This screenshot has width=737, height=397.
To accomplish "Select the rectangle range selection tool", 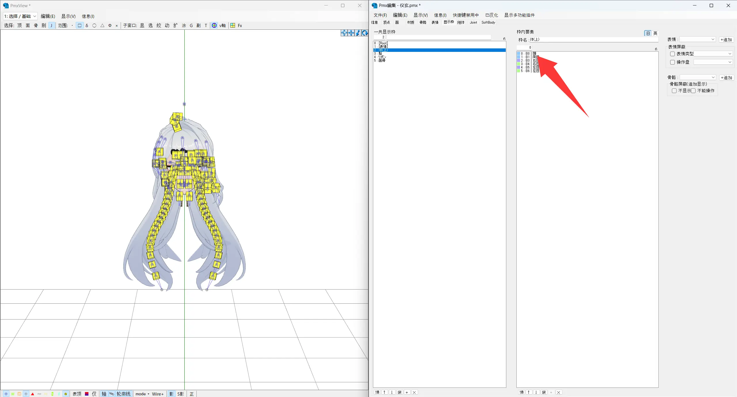I will coord(79,25).
